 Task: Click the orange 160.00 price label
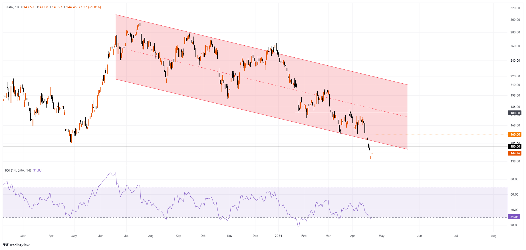click(x=515, y=134)
